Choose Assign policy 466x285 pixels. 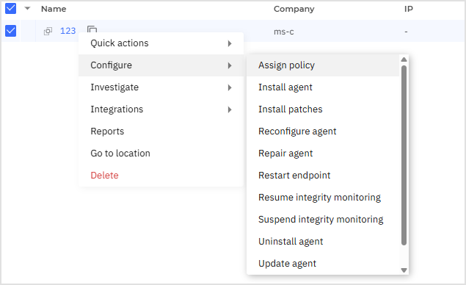[323, 65]
